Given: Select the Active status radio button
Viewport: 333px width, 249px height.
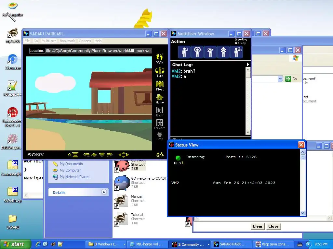Looking at the screenshot, I should click(x=236, y=39).
